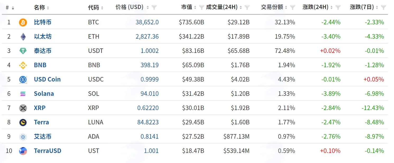Open the 泰达币 link
This screenshot has height=163, width=394.
(x=43, y=51)
